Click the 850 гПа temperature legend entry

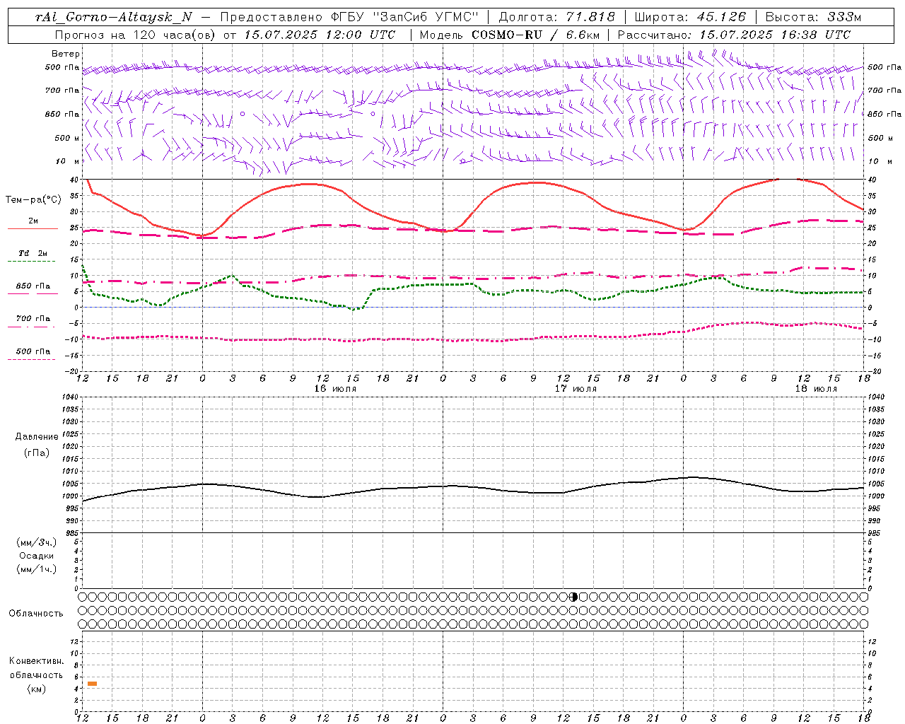[x=33, y=286]
